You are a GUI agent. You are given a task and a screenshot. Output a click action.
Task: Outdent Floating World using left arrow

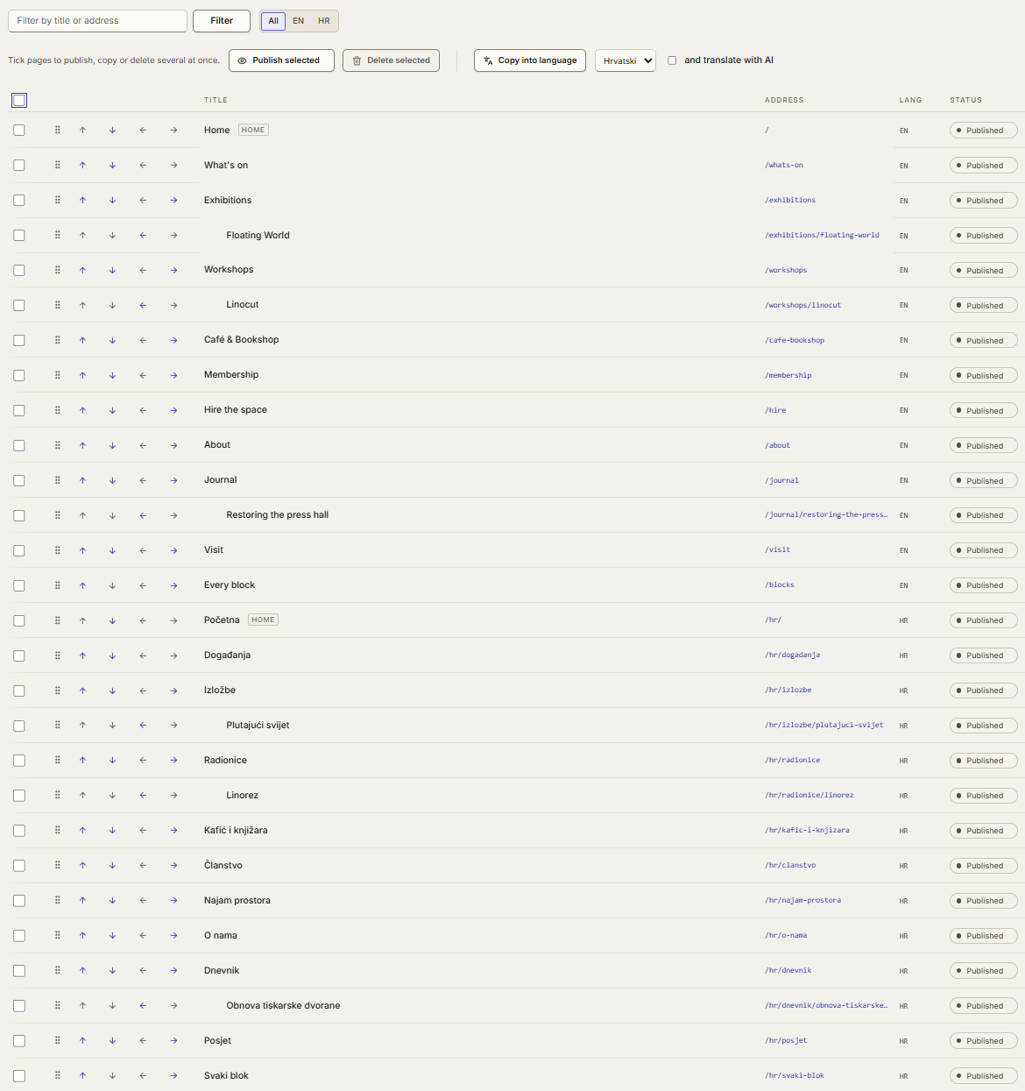click(x=143, y=235)
